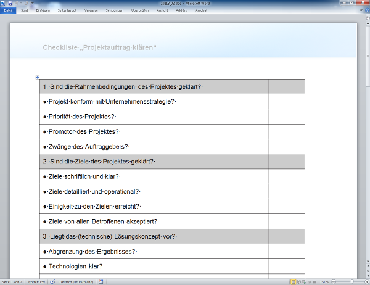This screenshot has width=370, height=285.
Task: Zoom out with the minus button
Action: tap(334, 282)
